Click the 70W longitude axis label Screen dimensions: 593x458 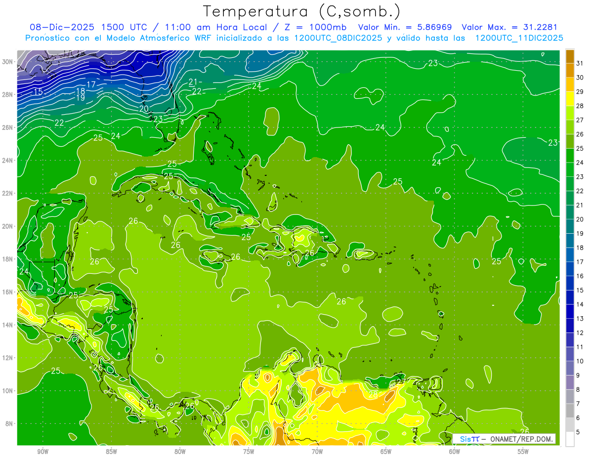pyautogui.click(x=317, y=452)
